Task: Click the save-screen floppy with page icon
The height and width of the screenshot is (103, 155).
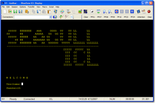Action: (39, 12)
